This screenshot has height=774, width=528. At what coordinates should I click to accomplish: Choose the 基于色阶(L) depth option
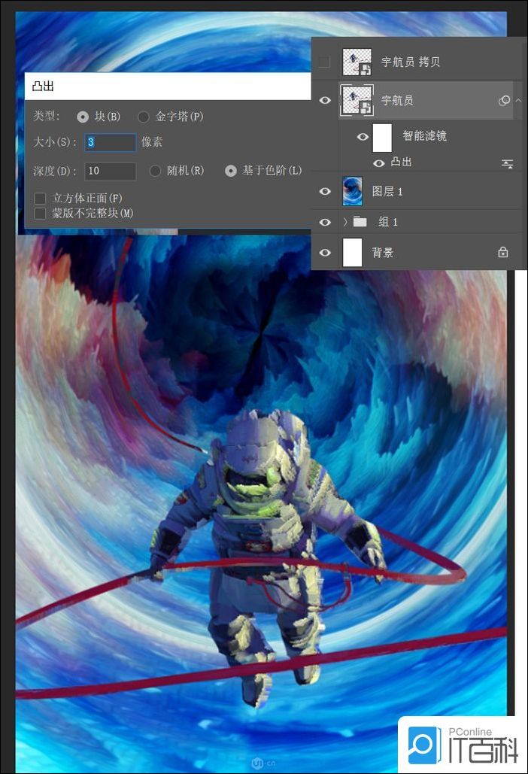(x=230, y=171)
